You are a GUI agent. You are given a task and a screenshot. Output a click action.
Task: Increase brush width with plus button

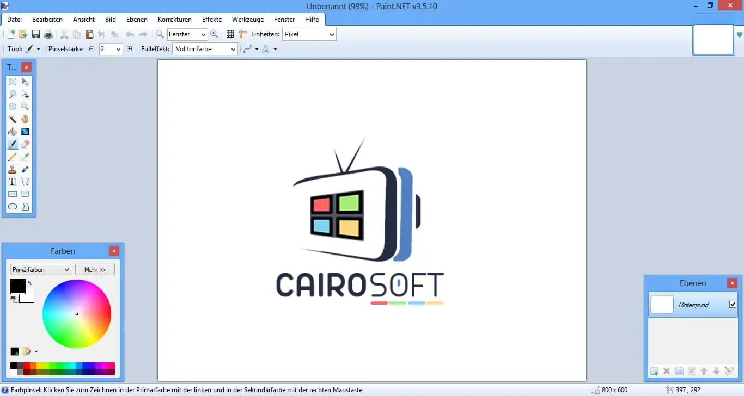click(x=129, y=49)
